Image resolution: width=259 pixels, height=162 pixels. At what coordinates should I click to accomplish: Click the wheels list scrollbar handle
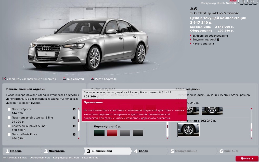[251, 130]
